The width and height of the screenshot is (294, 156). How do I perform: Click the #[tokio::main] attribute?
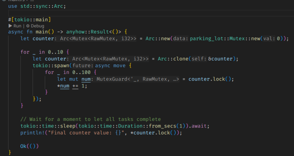[x=29, y=19]
